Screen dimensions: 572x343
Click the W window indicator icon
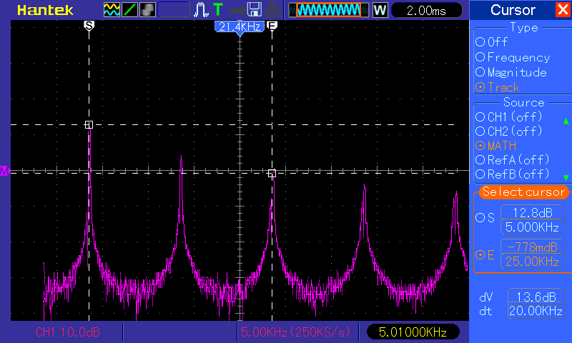point(380,10)
